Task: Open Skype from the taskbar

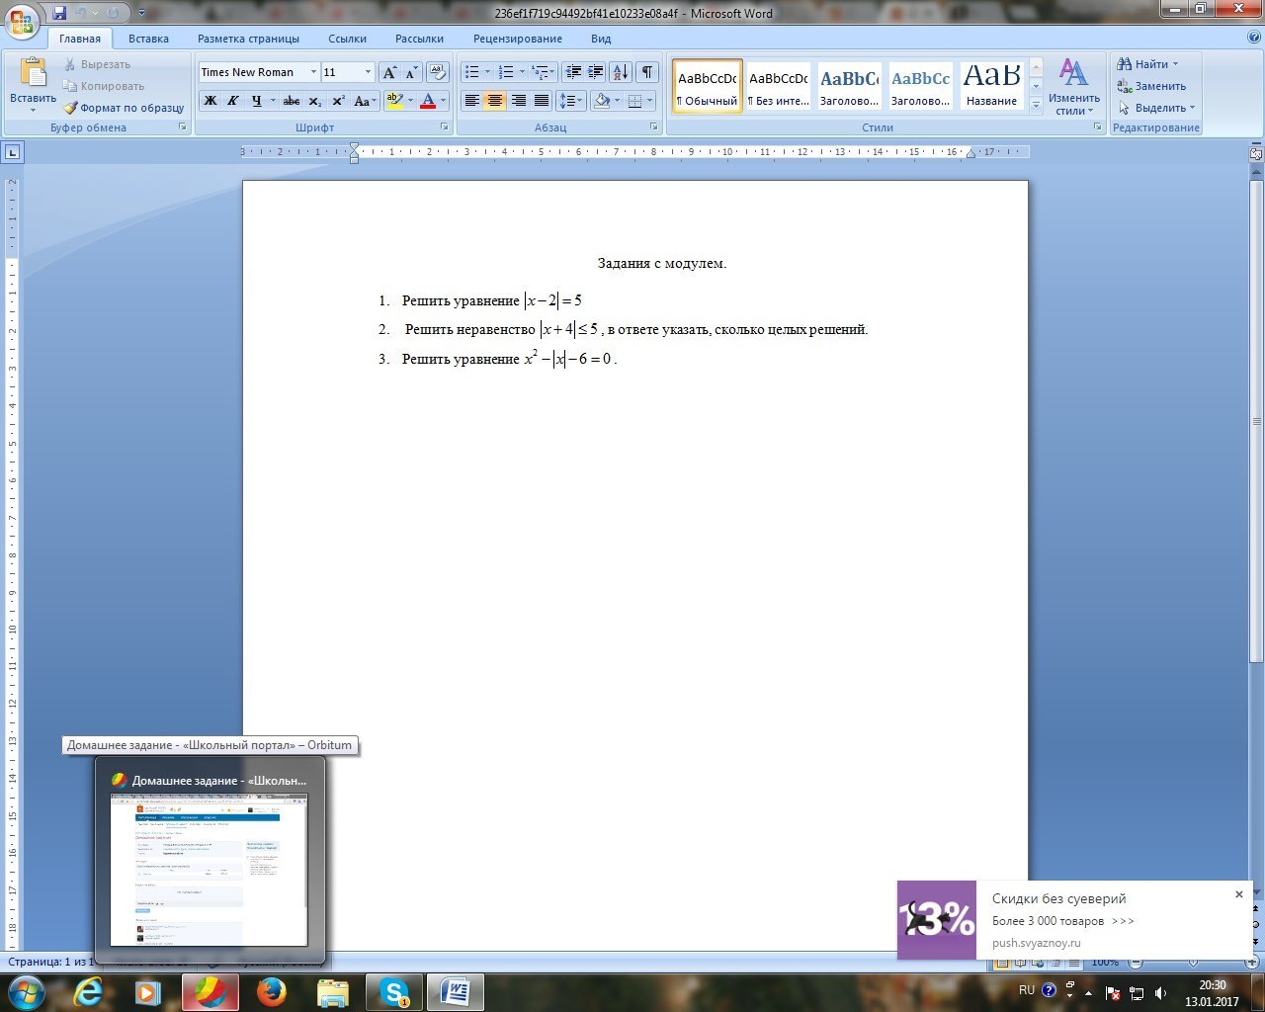Action: (x=394, y=991)
